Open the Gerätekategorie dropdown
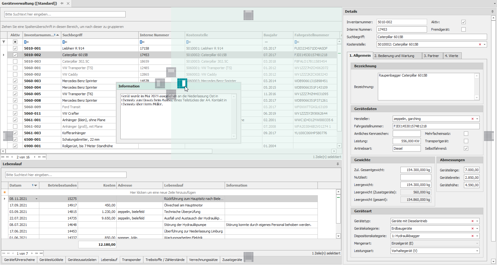This screenshot has height=265, width=497. [x=477, y=228]
